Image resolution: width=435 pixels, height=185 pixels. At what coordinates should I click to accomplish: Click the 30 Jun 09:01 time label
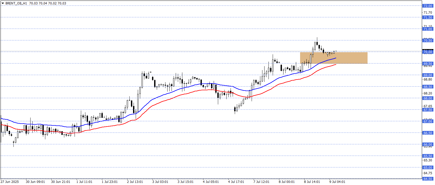point(35,182)
